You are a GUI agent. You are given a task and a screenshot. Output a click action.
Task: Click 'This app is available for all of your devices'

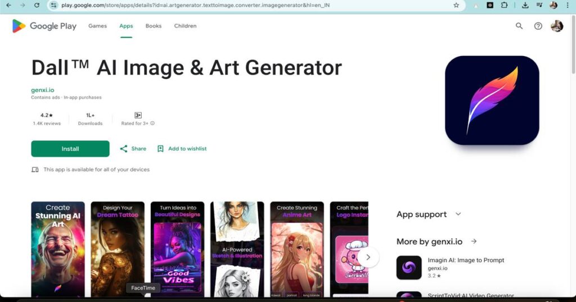coord(96,170)
